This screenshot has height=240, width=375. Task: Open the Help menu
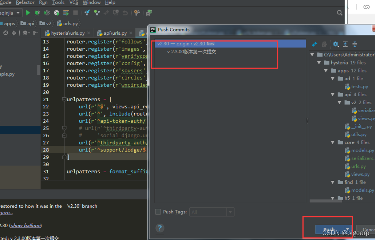[110, 2]
